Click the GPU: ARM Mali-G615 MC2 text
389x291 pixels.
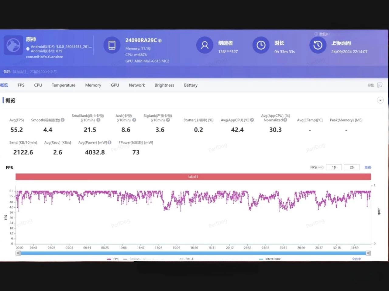(147, 61)
